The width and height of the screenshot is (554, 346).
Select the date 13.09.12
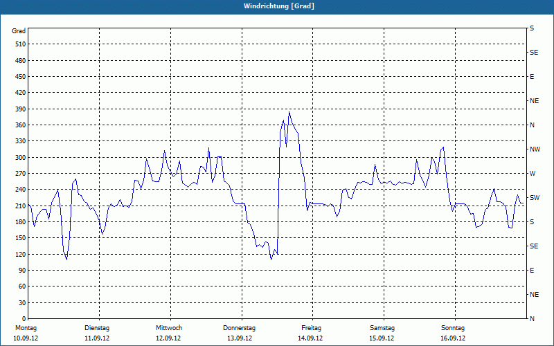[x=240, y=338]
